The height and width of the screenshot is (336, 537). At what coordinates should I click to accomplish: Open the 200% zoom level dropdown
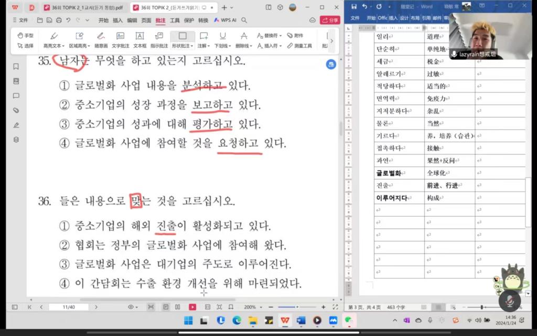tap(252, 307)
